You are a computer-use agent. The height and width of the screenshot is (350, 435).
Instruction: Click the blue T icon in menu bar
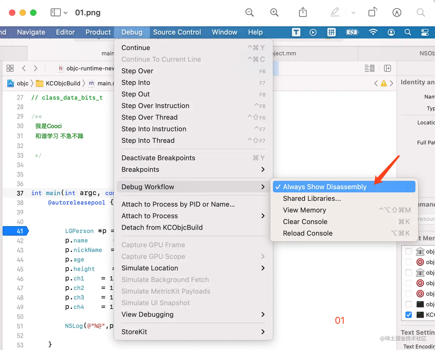[296, 32]
